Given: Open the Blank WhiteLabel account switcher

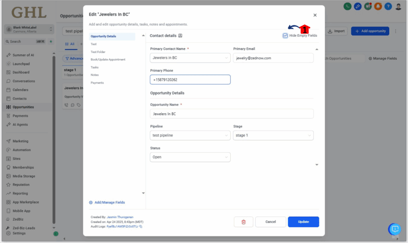Looking at the screenshot, I should (x=29, y=29).
